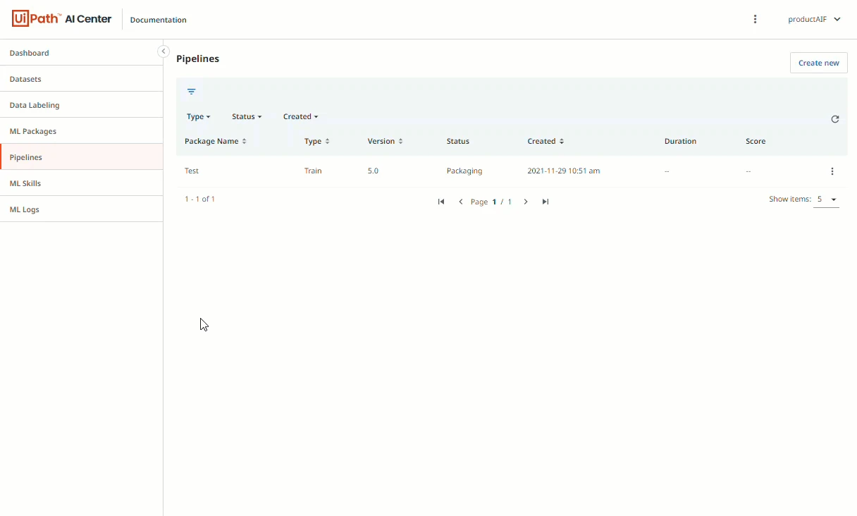The image size is (857, 516).
Task: Jump to the last page
Action: pos(545,202)
